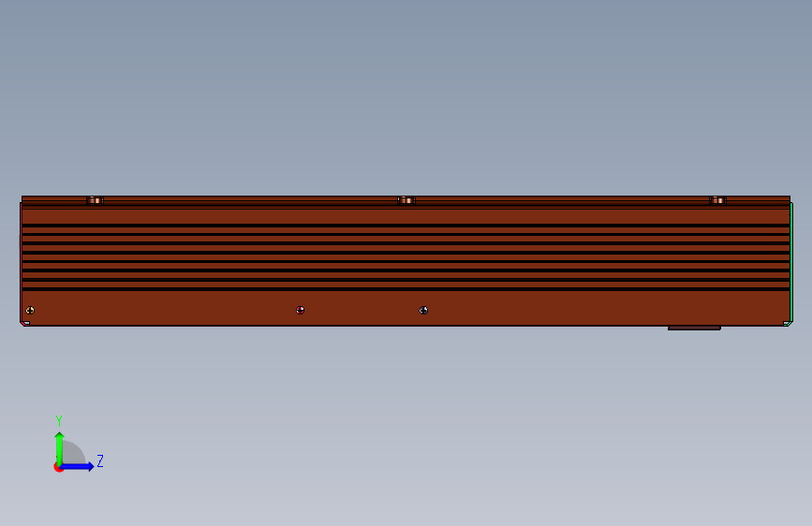Select the red screw head on the model

(x=300, y=310)
